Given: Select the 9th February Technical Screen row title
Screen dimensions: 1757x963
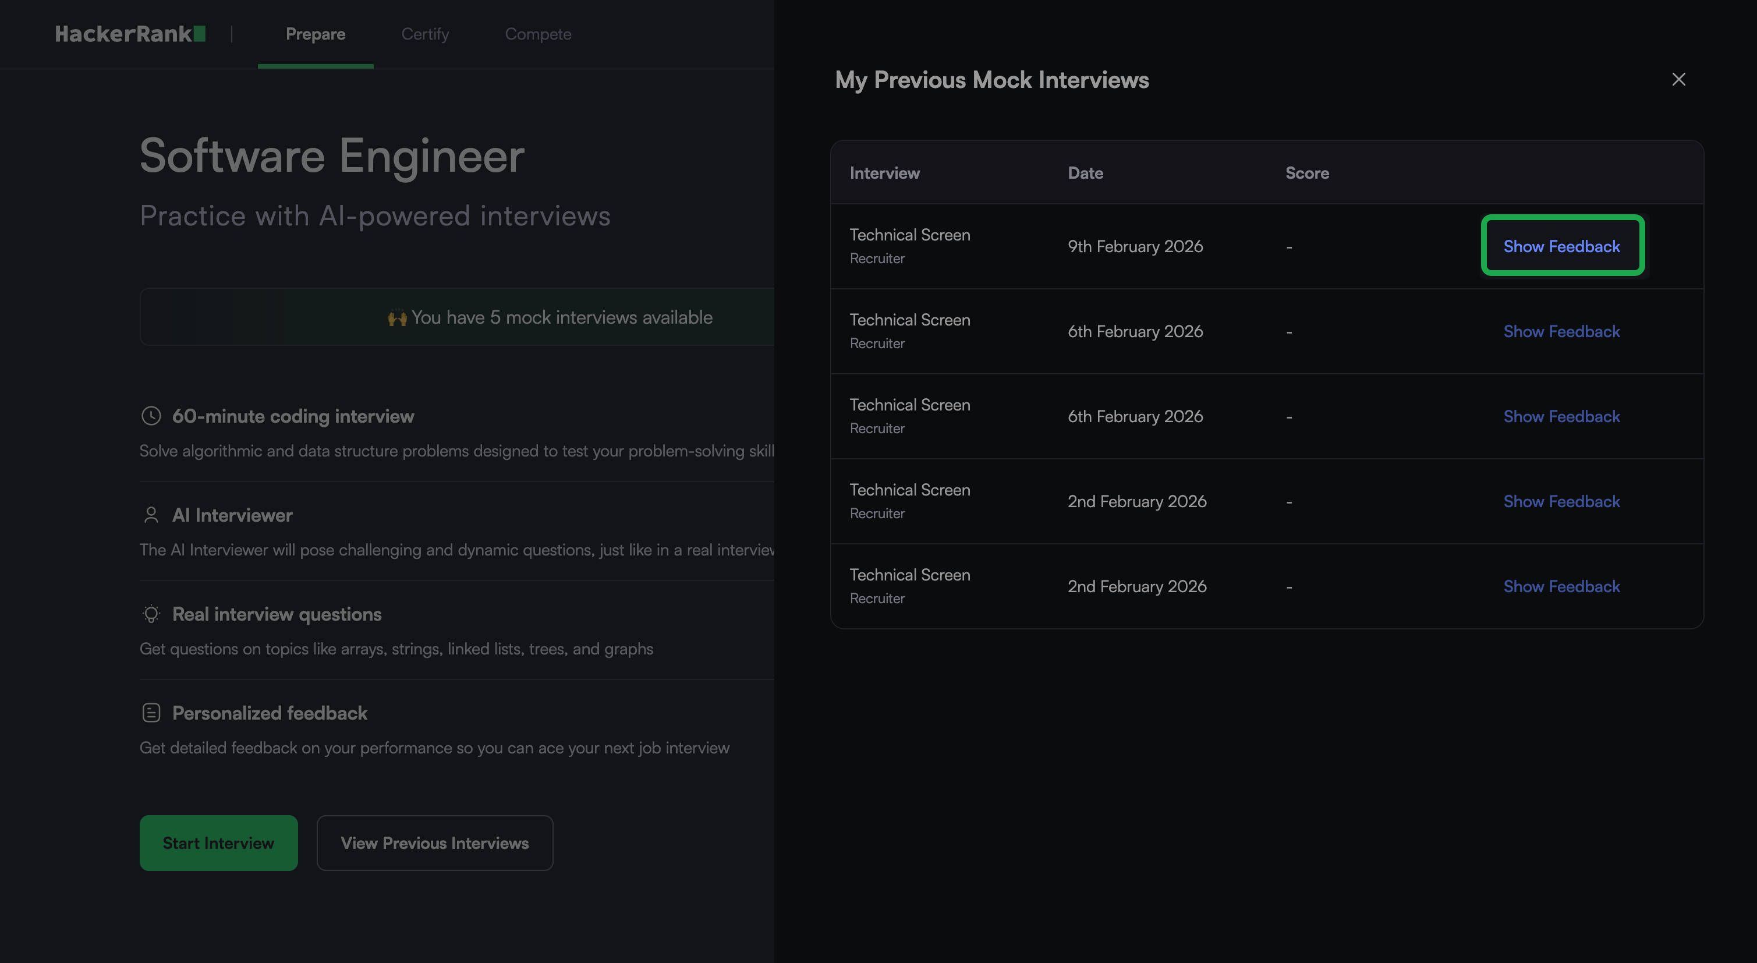Looking at the screenshot, I should tap(909, 235).
